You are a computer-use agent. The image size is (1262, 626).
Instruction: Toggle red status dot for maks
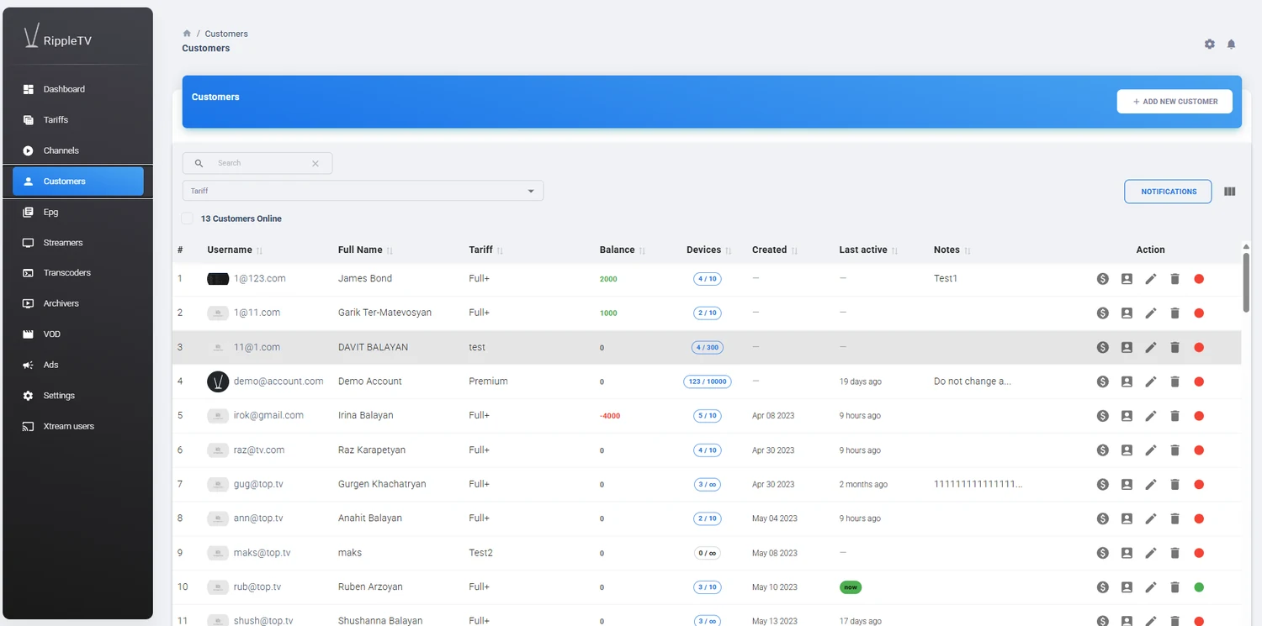1199,553
